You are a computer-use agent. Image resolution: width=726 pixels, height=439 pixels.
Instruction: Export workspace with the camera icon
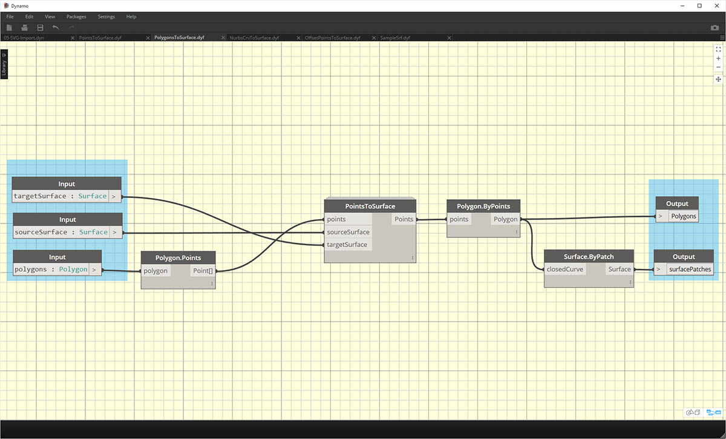coord(715,28)
